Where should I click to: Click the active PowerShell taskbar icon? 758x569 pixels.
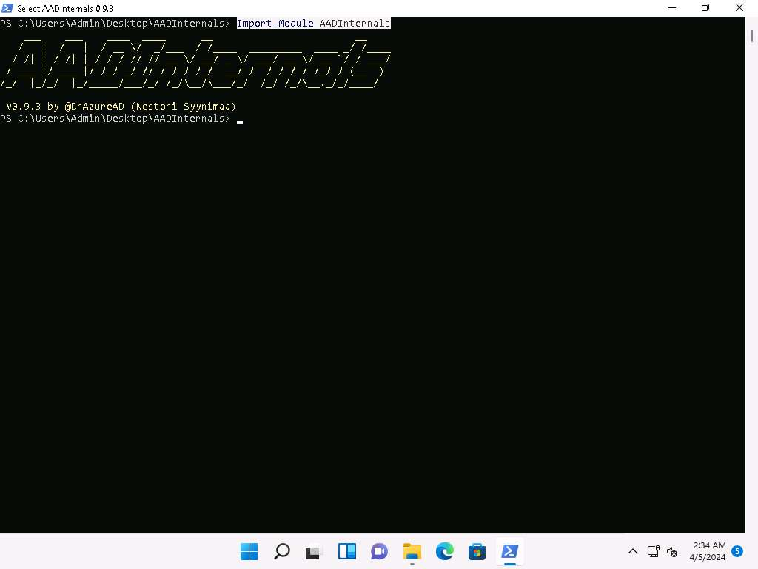(x=510, y=551)
